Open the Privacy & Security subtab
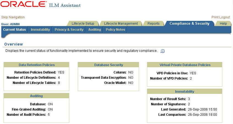233x124 pixels. [x=69, y=30]
